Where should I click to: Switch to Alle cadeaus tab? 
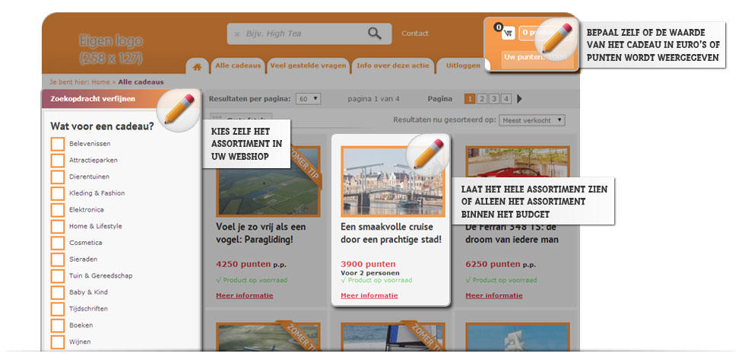click(238, 65)
